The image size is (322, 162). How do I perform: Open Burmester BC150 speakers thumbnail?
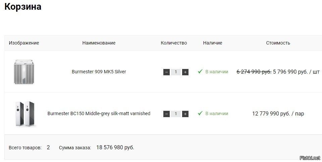(x=25, y=114)
